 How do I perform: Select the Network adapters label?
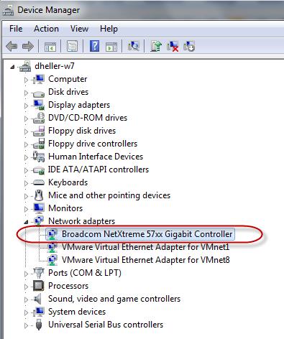(81, 221)
